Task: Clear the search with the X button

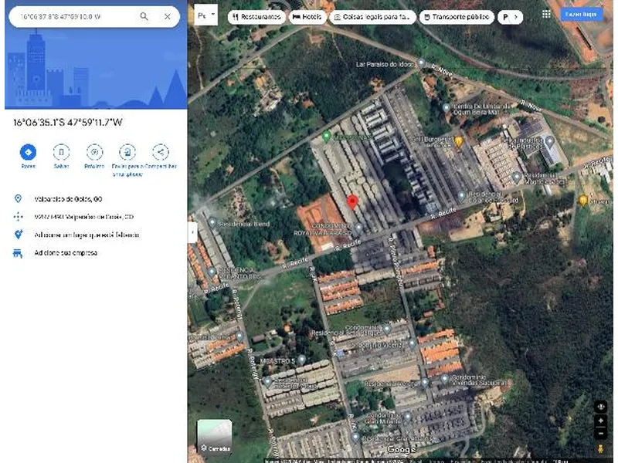Action: click(x=167, y=15)
